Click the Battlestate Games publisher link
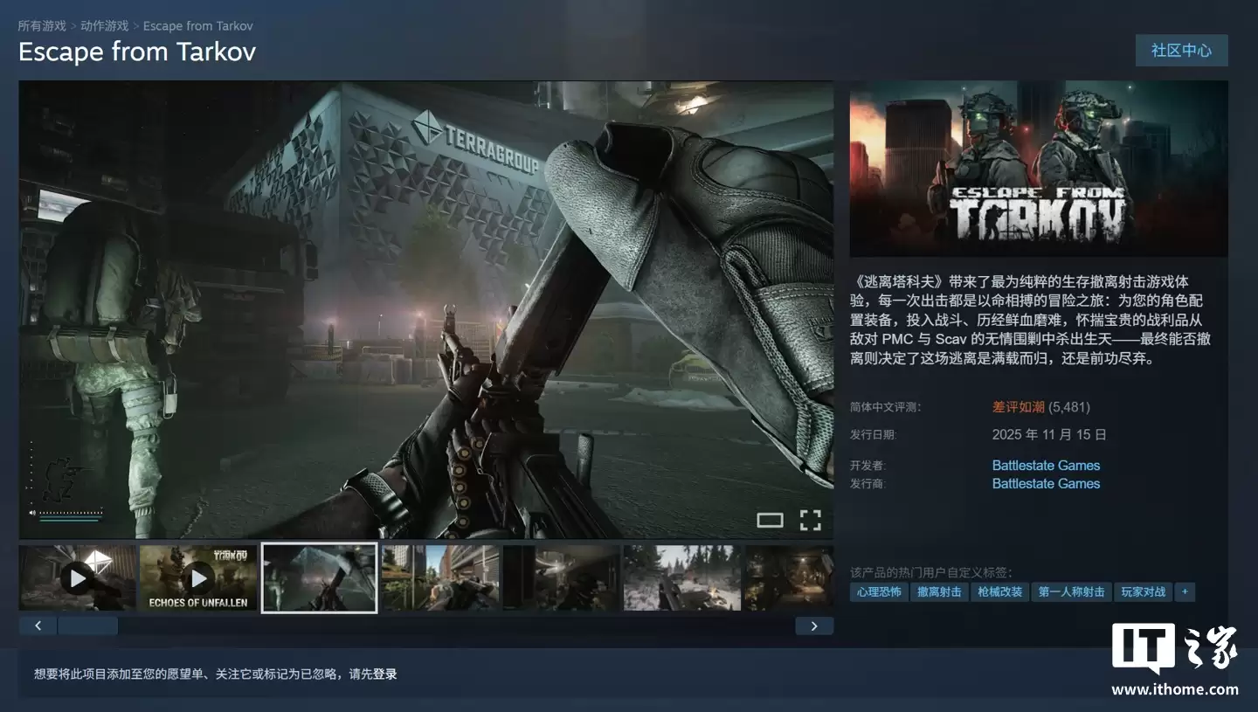Image resolution: width=1258 pixels, height=712 pixels. (1046, 484)
